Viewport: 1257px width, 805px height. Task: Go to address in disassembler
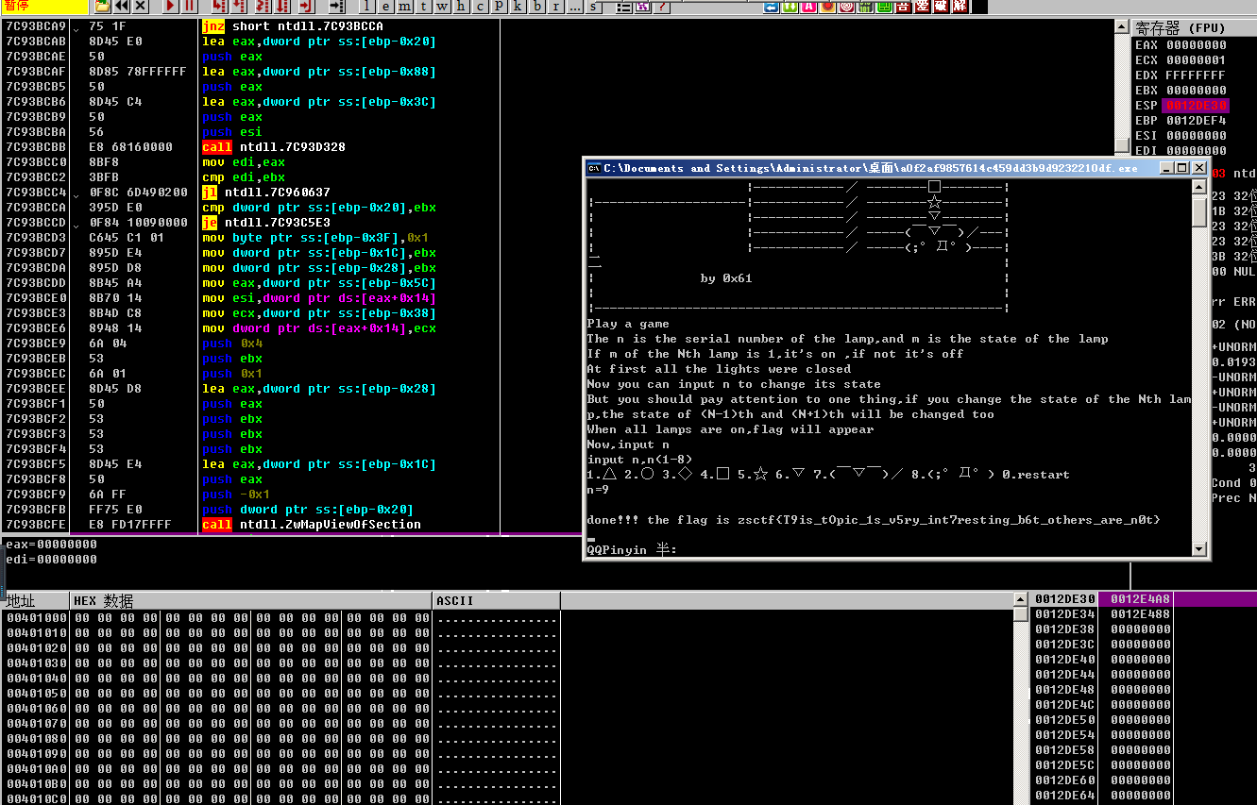(x=336, y=7)
